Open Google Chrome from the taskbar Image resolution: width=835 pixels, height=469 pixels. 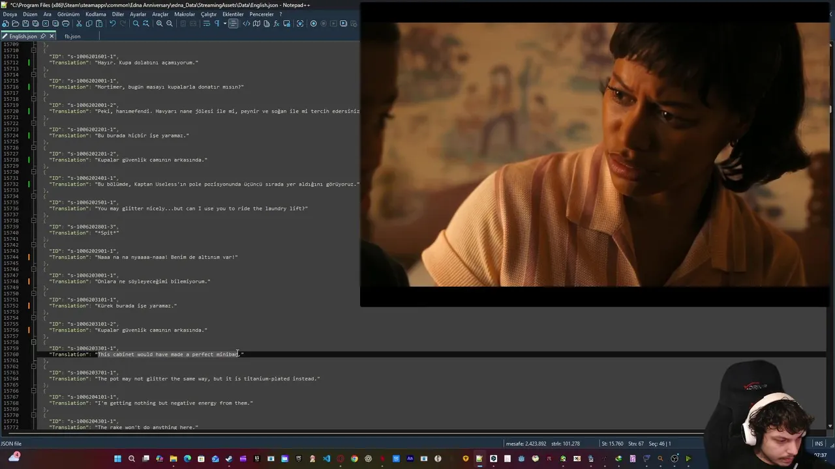coord(354,459)
